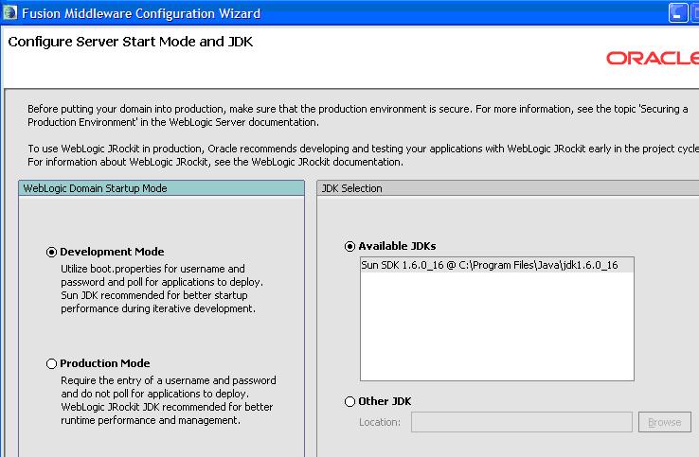Click the WebLogic JRockit recommendation paragraph
Image resolution: width=699 pixels, height=457 pixels.
point(364,155)
